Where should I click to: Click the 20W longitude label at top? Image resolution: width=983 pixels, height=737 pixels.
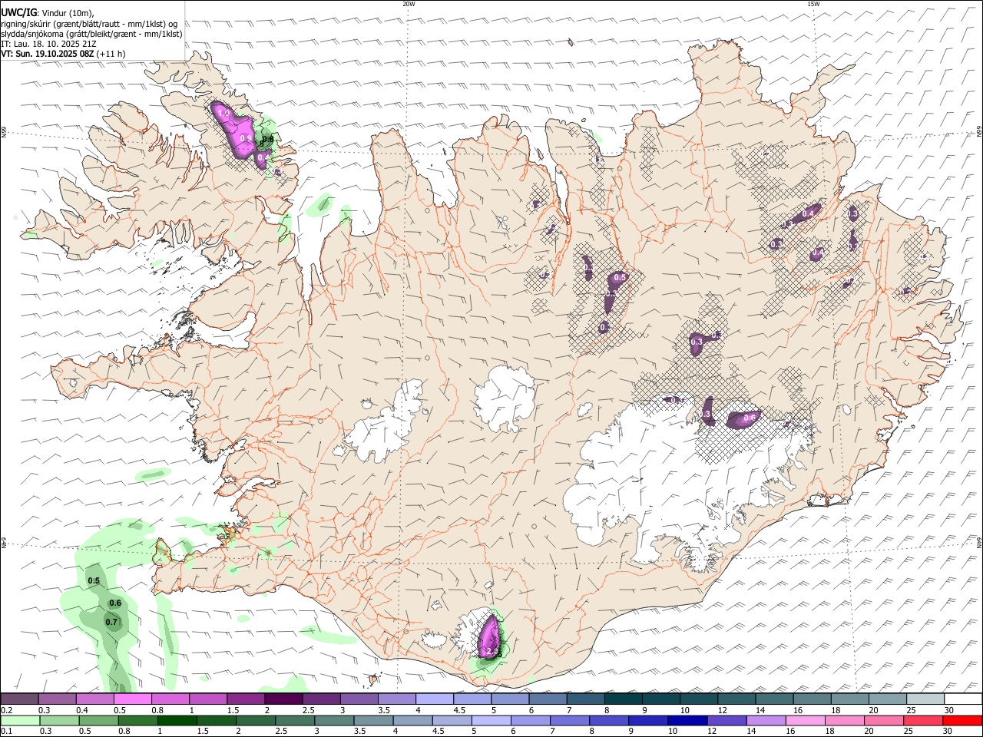(409, 4)
